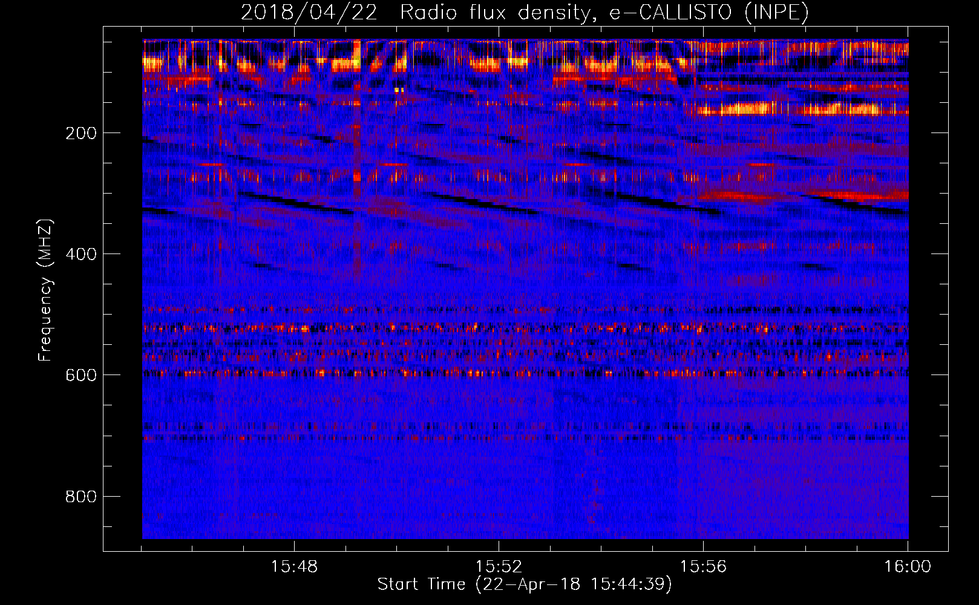Click the 800 frequency tick label
The image size is (979, 605).
(x=81, y=497)
